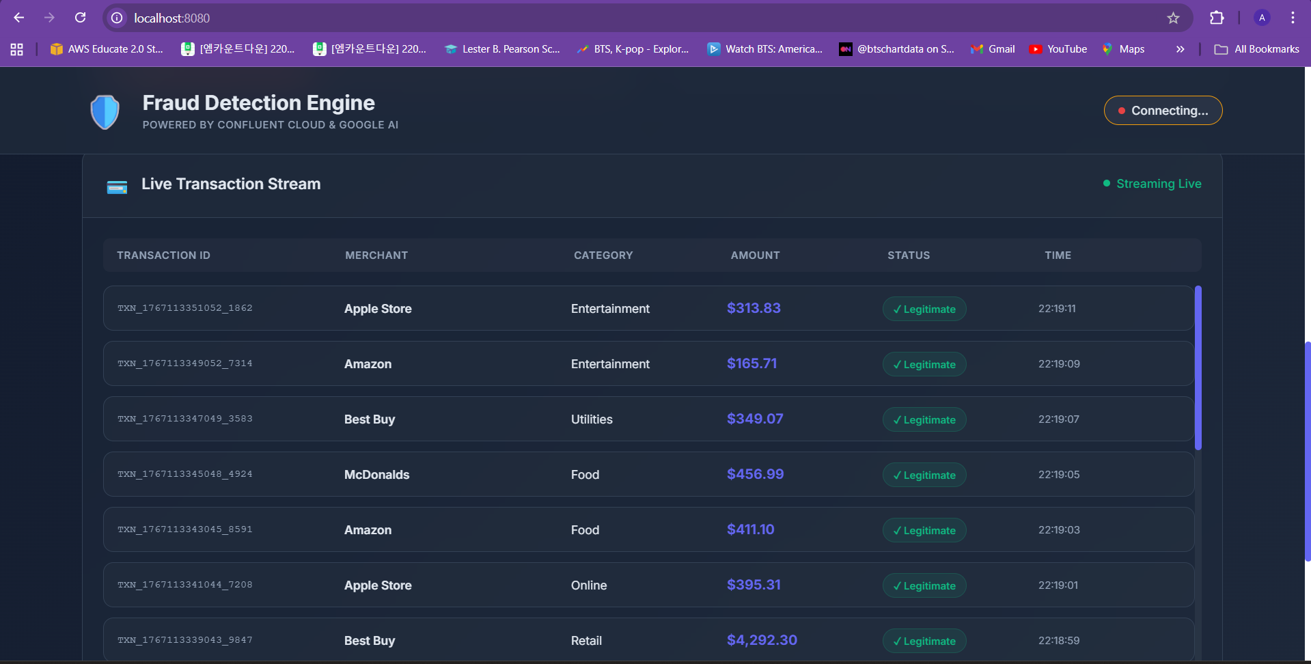Screen dimensions: 1311x664
Task: Click the $4,292.30 amount
Action: (x=762, y=640)
